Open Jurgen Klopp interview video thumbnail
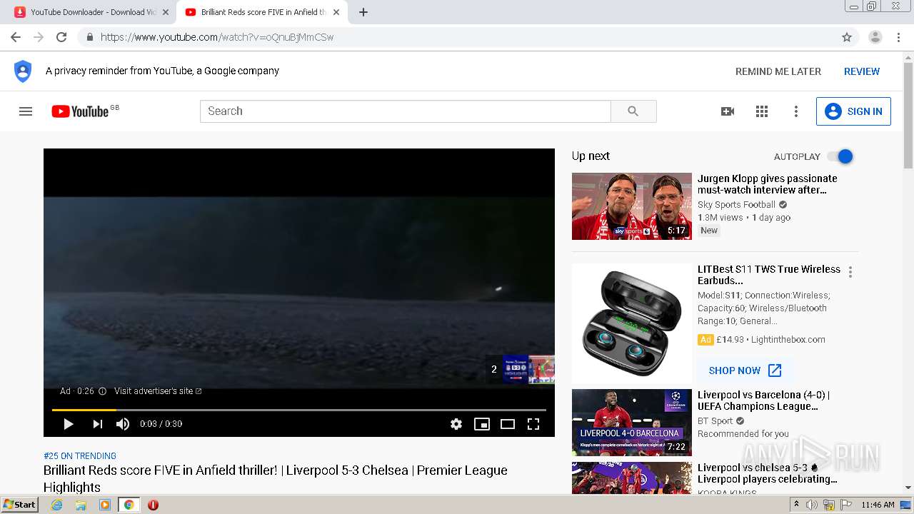Screen dimensions: 914x514 click(x=632, y=206)
